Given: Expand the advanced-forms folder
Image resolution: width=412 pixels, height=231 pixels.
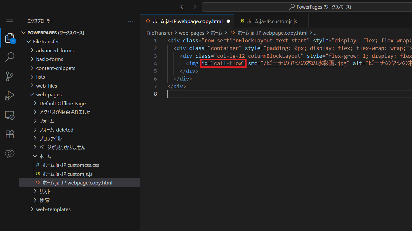Looking at the screenshot, I should click(x=55, y=50).
